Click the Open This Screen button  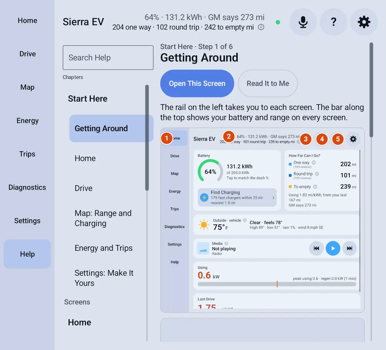point(197,83)
